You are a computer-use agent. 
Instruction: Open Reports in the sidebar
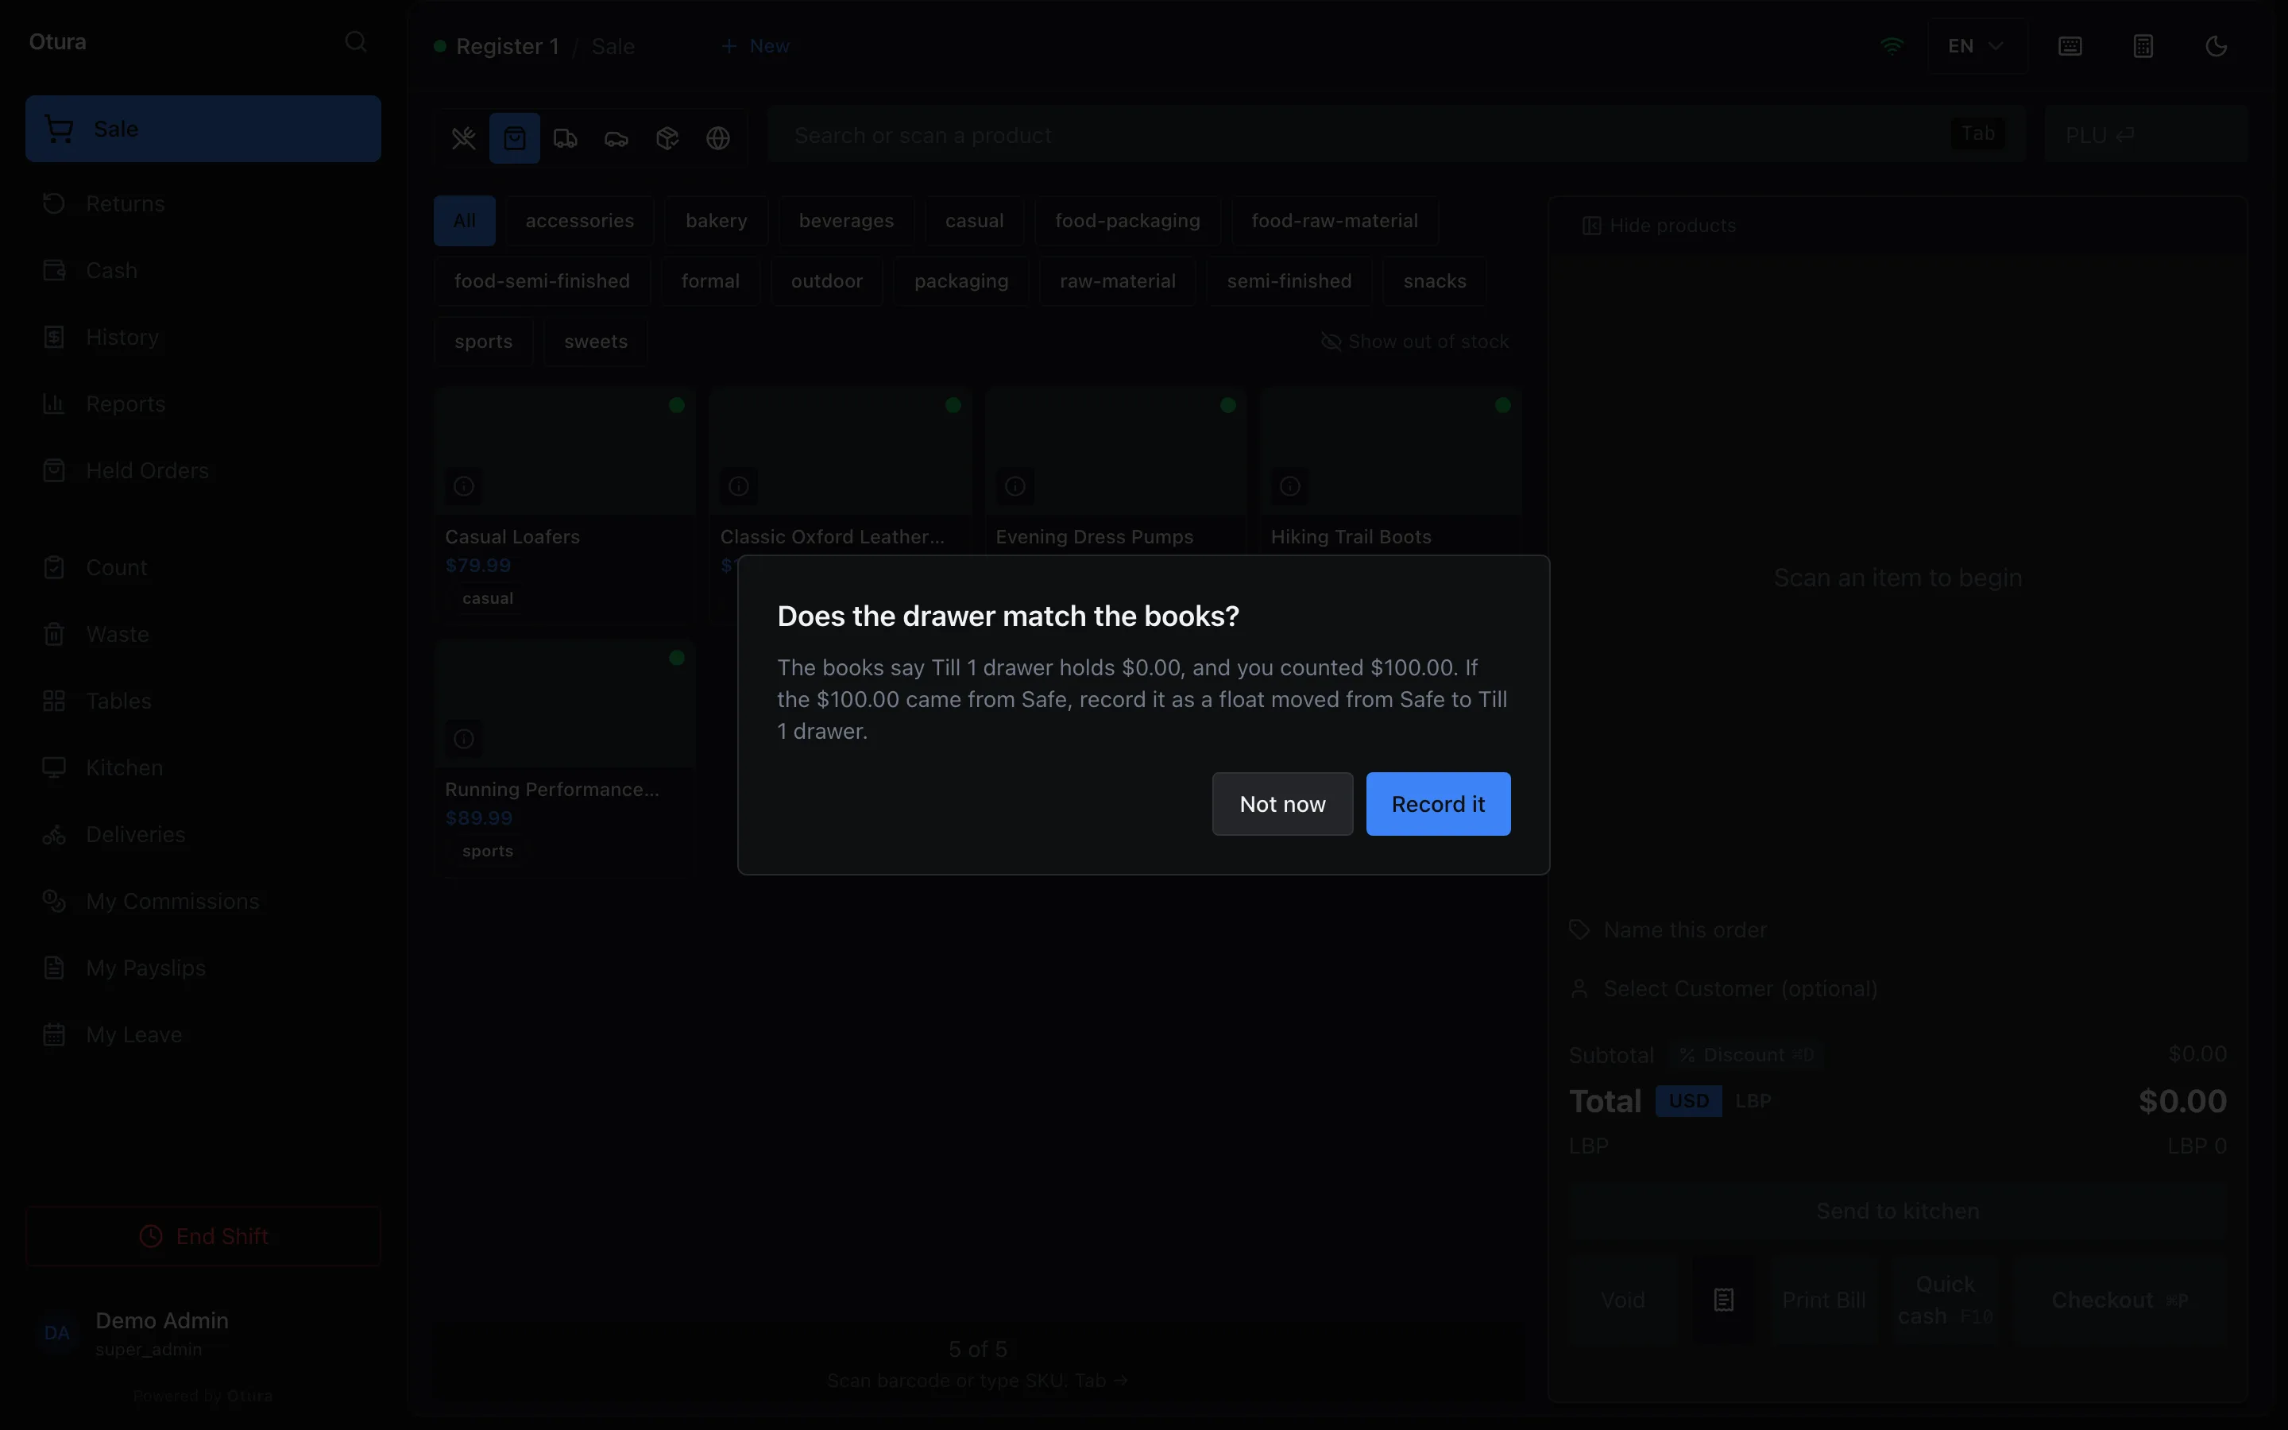pyautogui.click(x=203, y=404)
